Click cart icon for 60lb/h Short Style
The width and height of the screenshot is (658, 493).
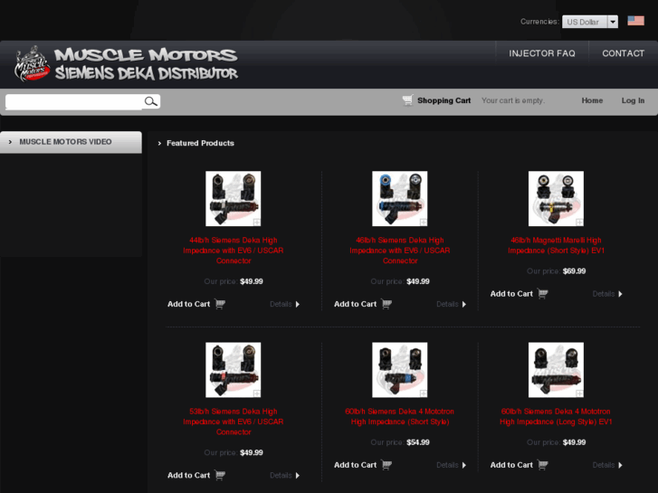tap(386, 465)
